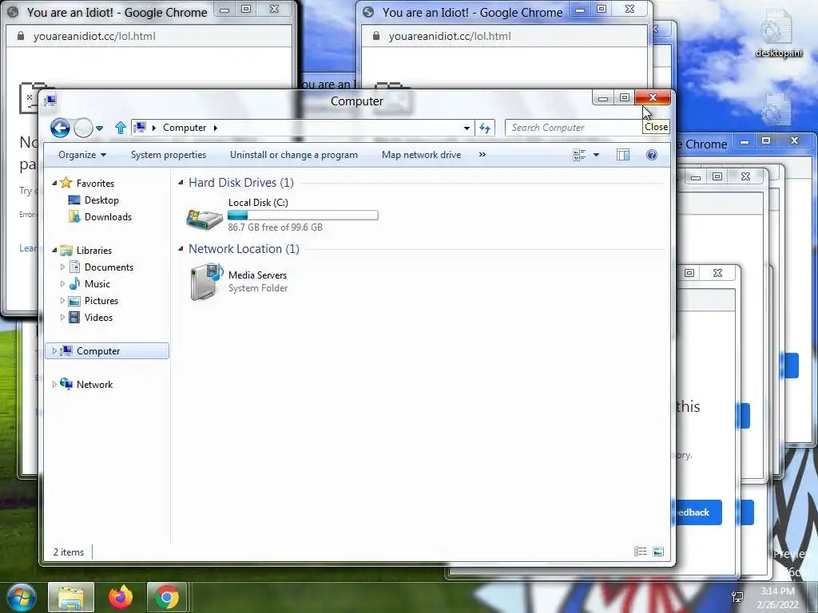818x613 pixels.
Task: Open Windows Explorer from taskbar
Action: [71, 597]
